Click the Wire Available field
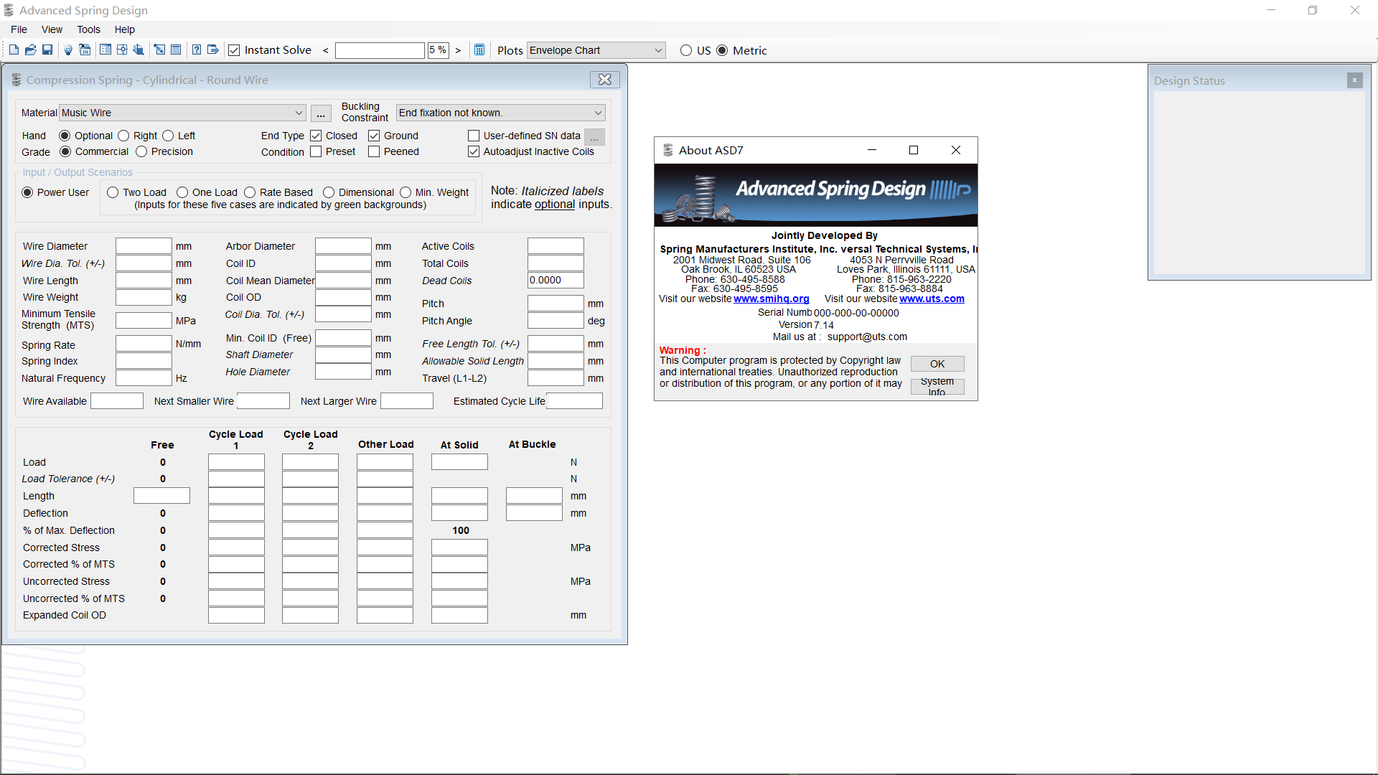Screen dimensions: 1378x775 click(117, 401)
